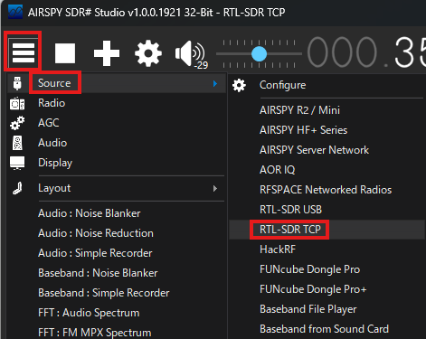Open FFT : FM MPX Spectrum panel
426x339 pixels.
click(95, 333)
